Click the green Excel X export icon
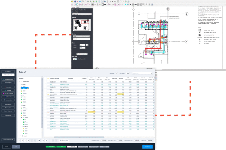 click(123, 1)
